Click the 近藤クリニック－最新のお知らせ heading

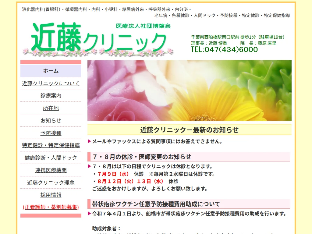tap(190, 130)
